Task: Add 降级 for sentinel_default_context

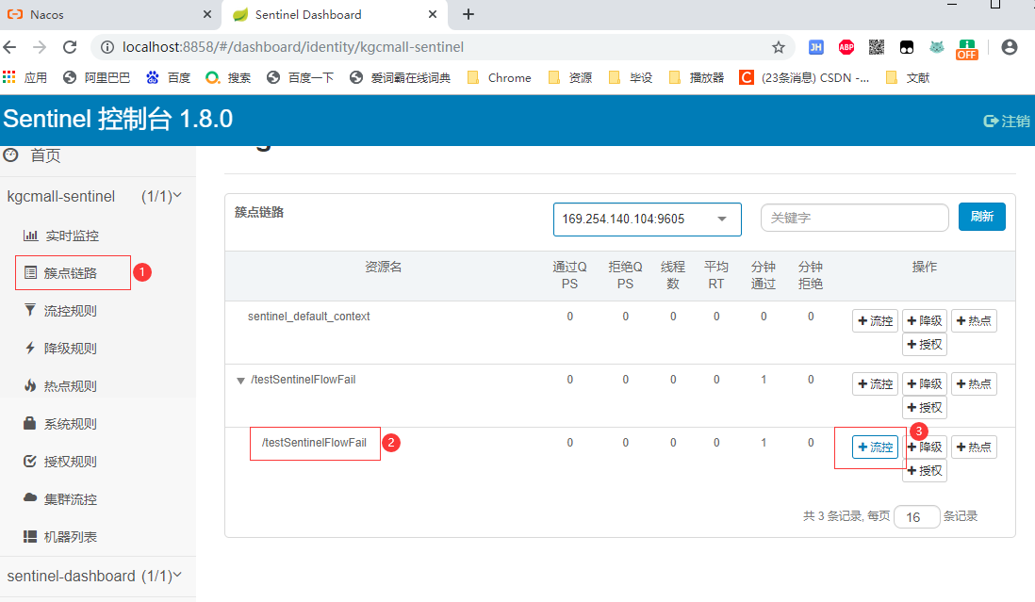Action: coord(924,321)
